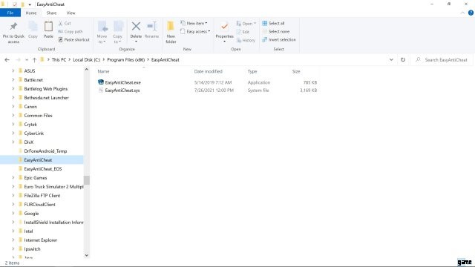Image resolution: width=475 pixels, height=267 pixels.
Task: Sort by the Type column header
Action: click(252, 71)
